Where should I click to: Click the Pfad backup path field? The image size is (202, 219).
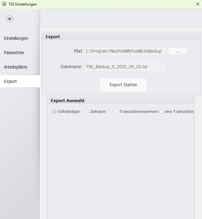(x=125, y=51)
